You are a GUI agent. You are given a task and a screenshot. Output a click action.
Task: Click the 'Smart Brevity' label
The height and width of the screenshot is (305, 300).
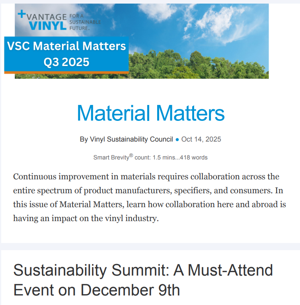click(111, 157)
